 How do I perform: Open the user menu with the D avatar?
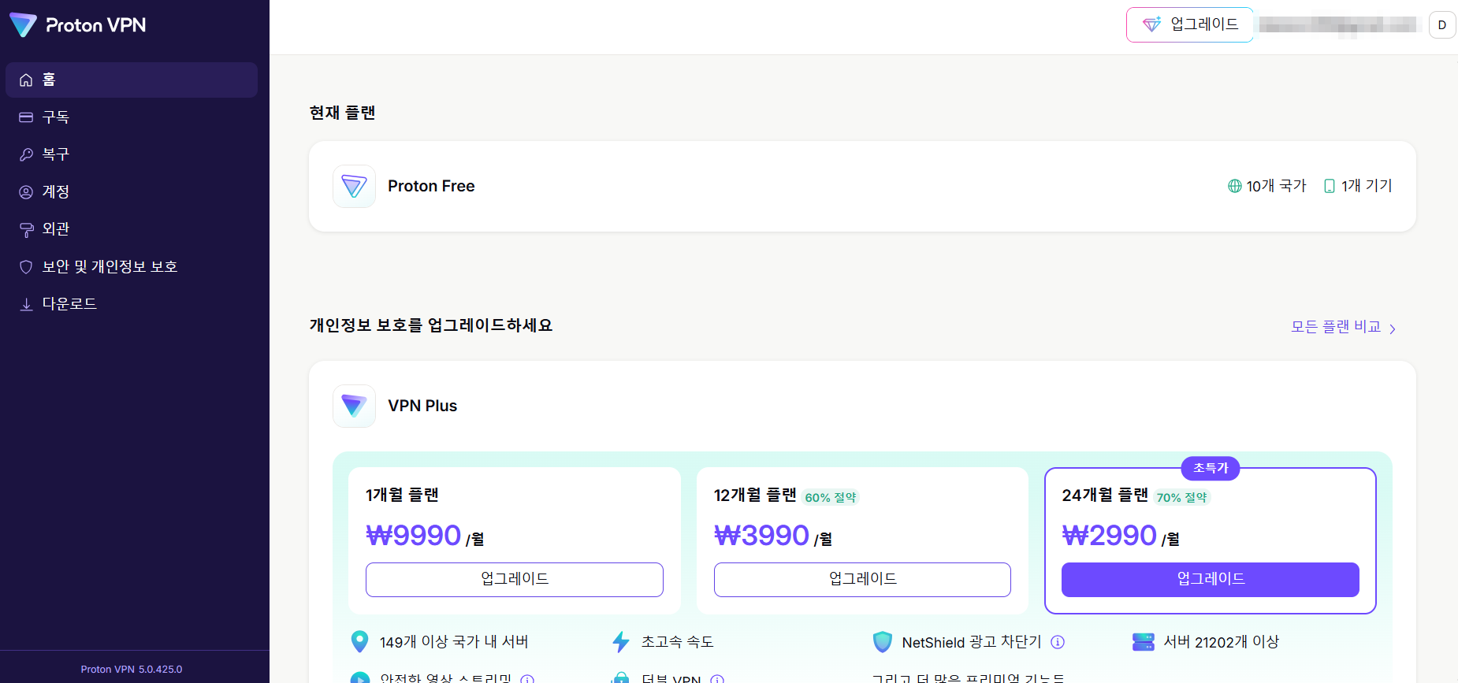1442,24
